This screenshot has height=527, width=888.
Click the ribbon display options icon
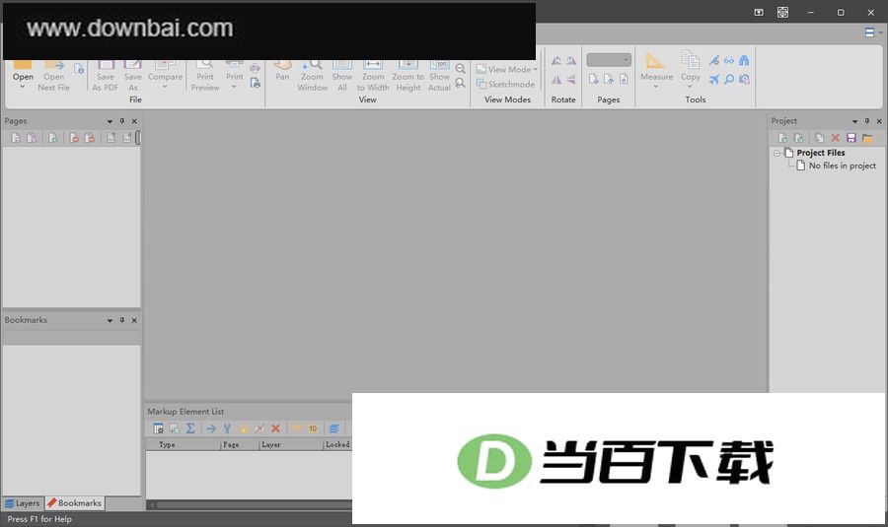[869, 33]
